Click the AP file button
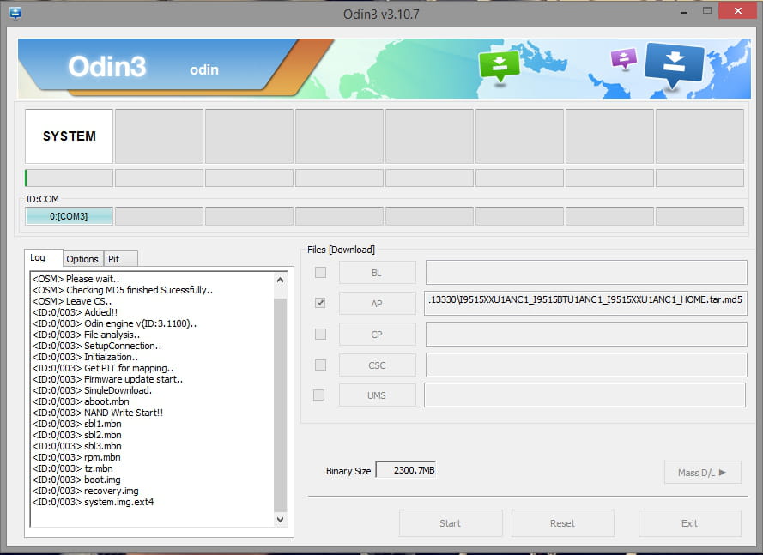 (x=377, y=304)
